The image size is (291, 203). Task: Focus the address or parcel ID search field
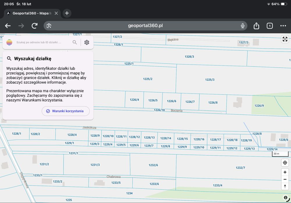click(42, 42)
